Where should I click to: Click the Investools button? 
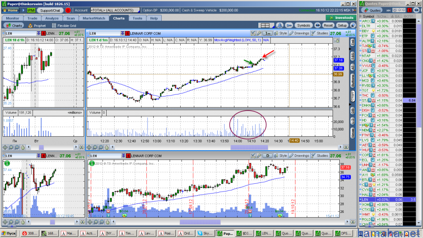pyautogui.click(x=341, y=18)
